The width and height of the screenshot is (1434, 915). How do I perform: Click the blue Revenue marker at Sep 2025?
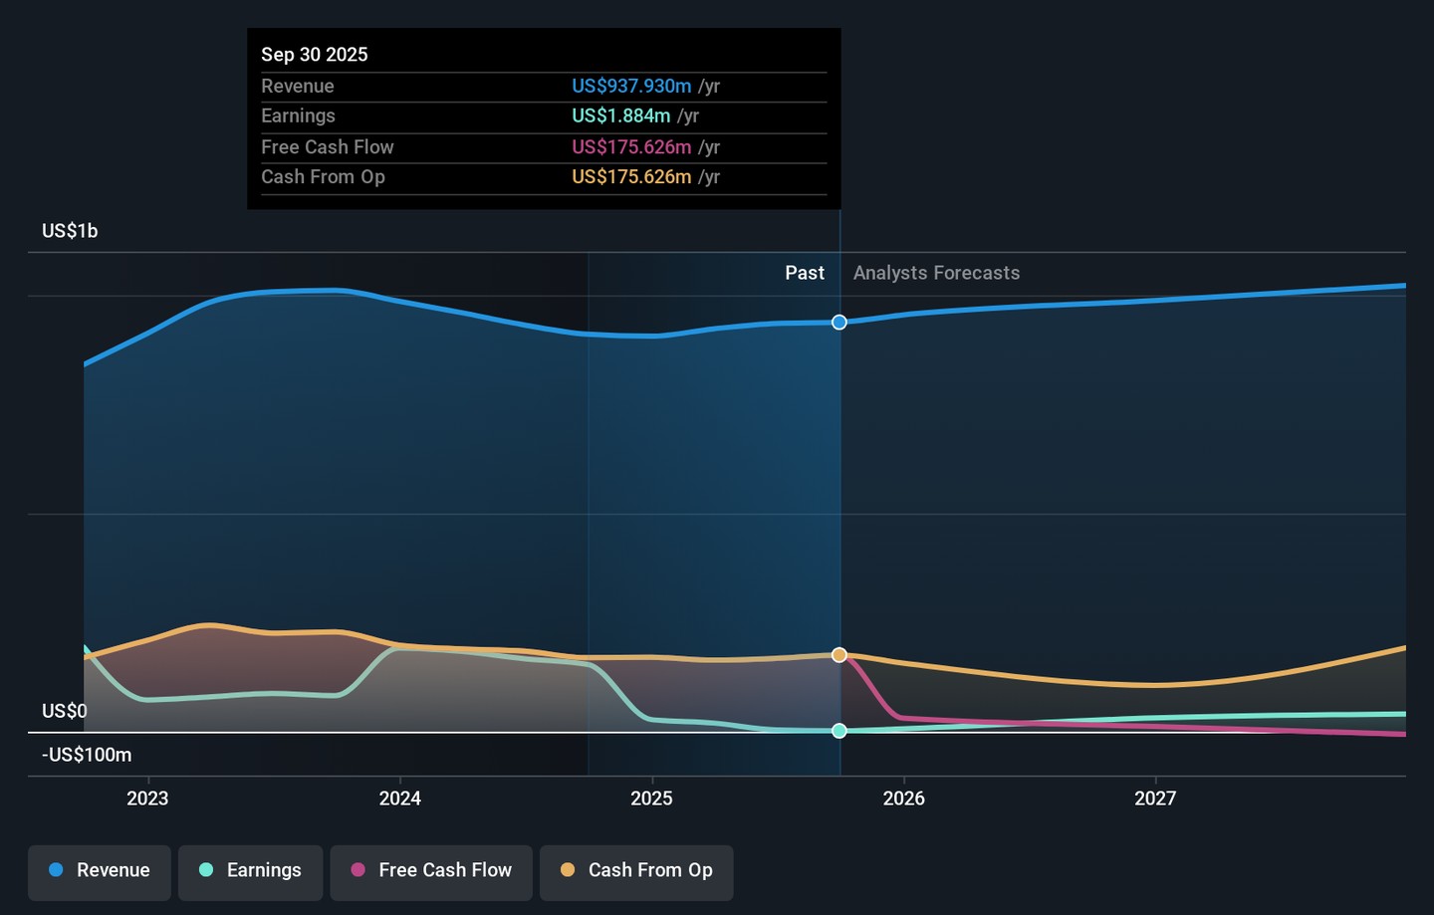(839, 323)
